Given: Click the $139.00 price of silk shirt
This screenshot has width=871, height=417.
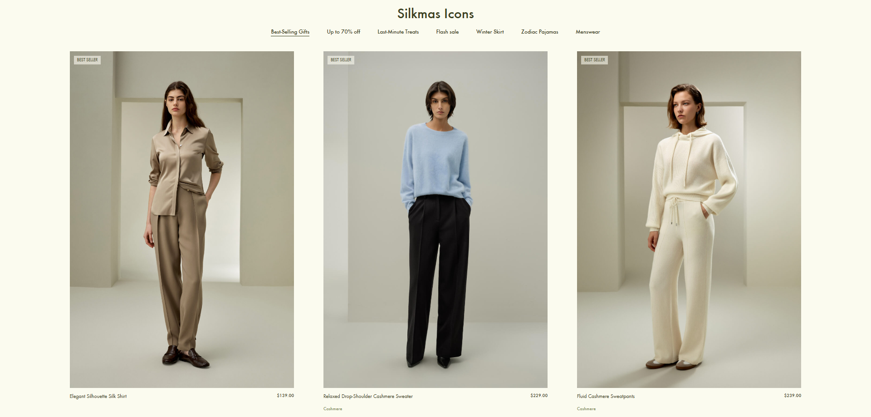Looking at the screenshot, I should (285, 396).
